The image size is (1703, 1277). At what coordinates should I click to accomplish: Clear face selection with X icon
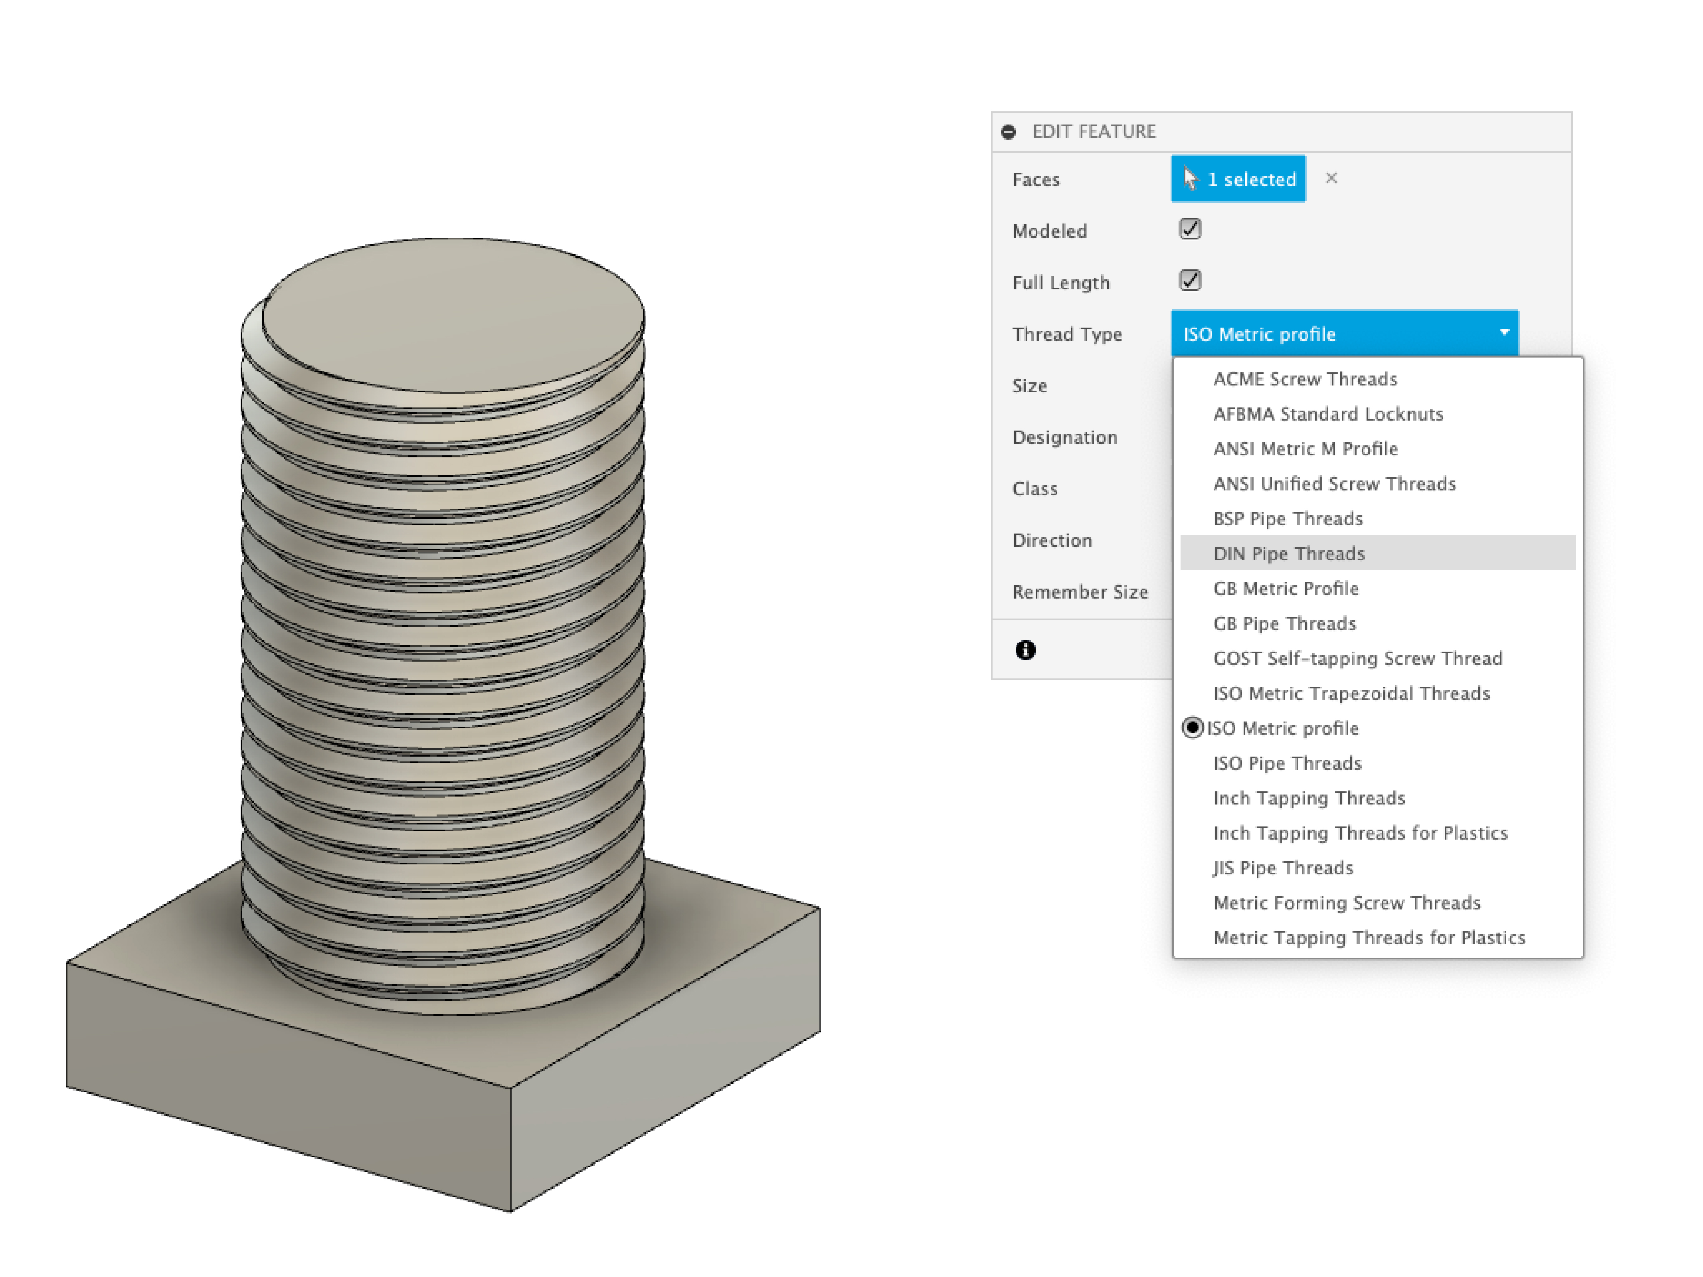[x=1331, y=178]
